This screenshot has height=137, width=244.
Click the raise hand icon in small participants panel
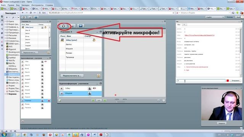click(48, 53)
